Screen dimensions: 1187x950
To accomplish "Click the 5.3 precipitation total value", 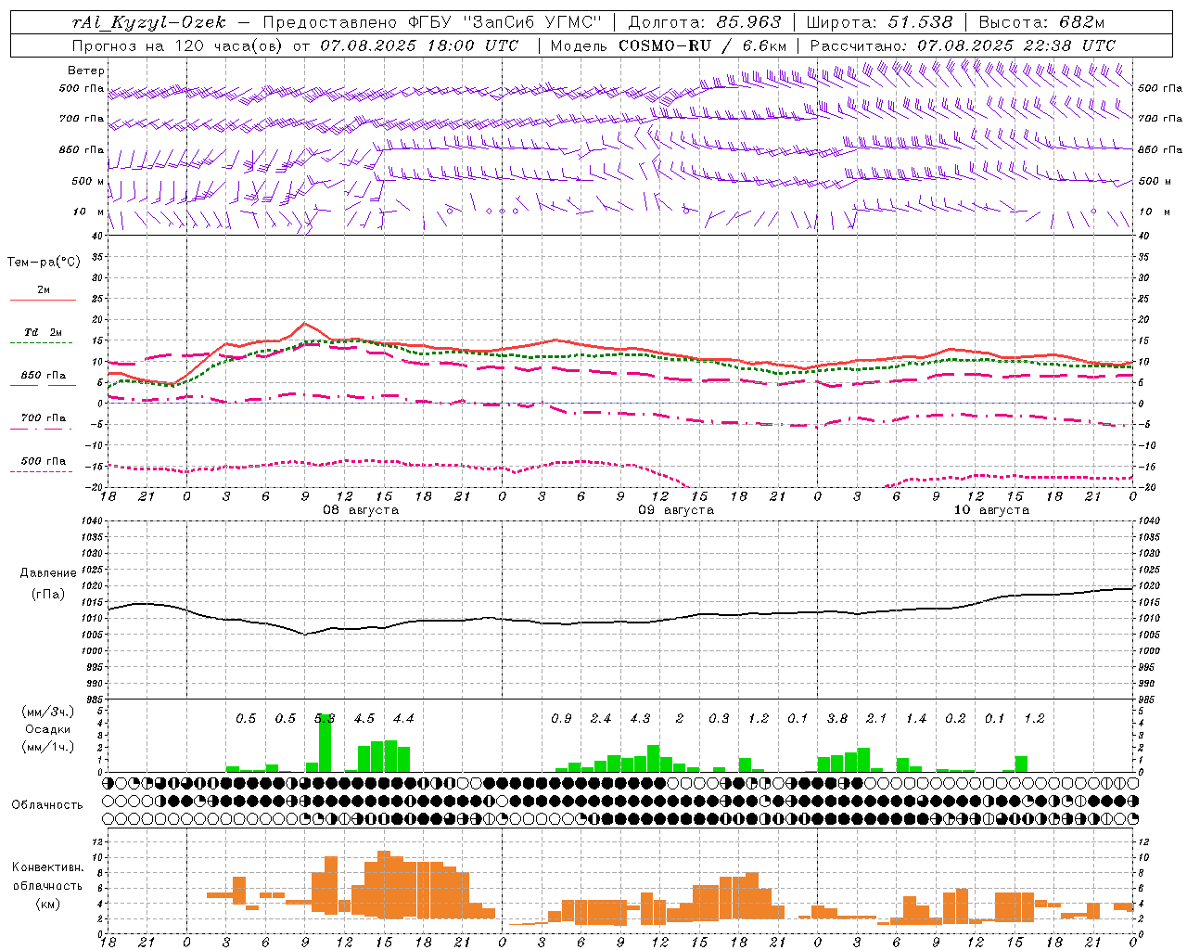I will [x=325, y=718].
